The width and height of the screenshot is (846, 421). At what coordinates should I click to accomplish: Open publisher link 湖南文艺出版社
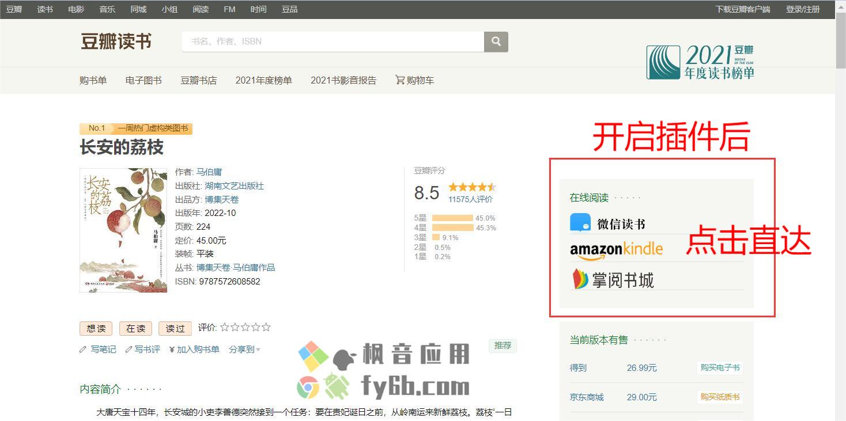click(x=234, y=185)
